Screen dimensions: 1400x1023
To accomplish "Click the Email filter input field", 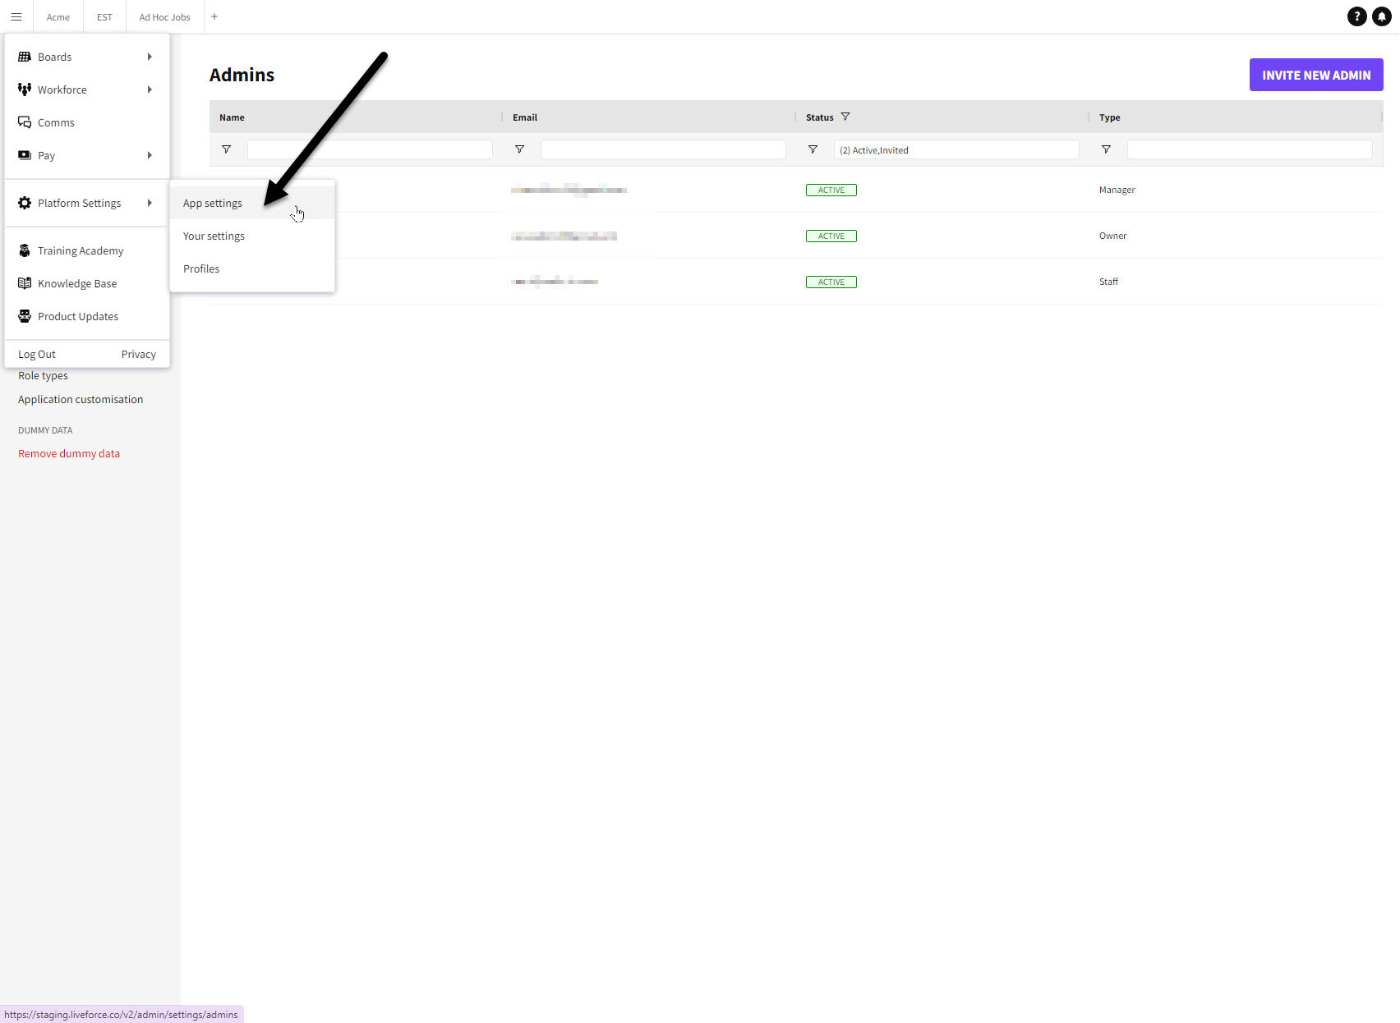I will click(x=663, y=149).
